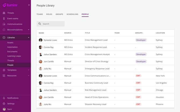Collapse the Libraries section arrow
Viewport: 180px width, 112px height.
click(29, 38)
